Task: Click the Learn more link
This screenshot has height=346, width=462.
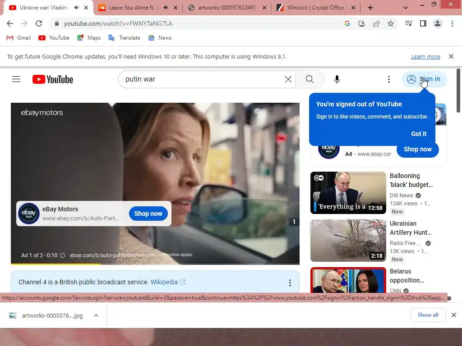Action: (x=425, y=56)
